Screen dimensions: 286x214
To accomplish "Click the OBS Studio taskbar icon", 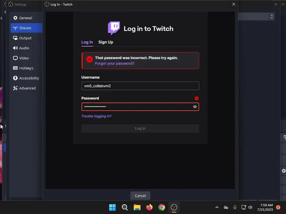I will pos(174,207).
